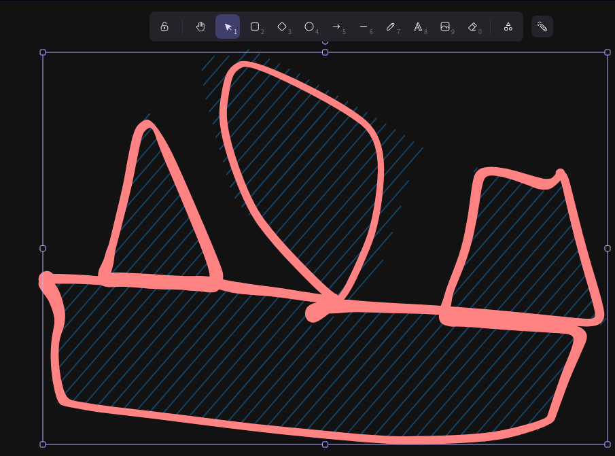Select the Arrow drawing tool
This screenshot has width=615, height=456.
click(336, 27)
